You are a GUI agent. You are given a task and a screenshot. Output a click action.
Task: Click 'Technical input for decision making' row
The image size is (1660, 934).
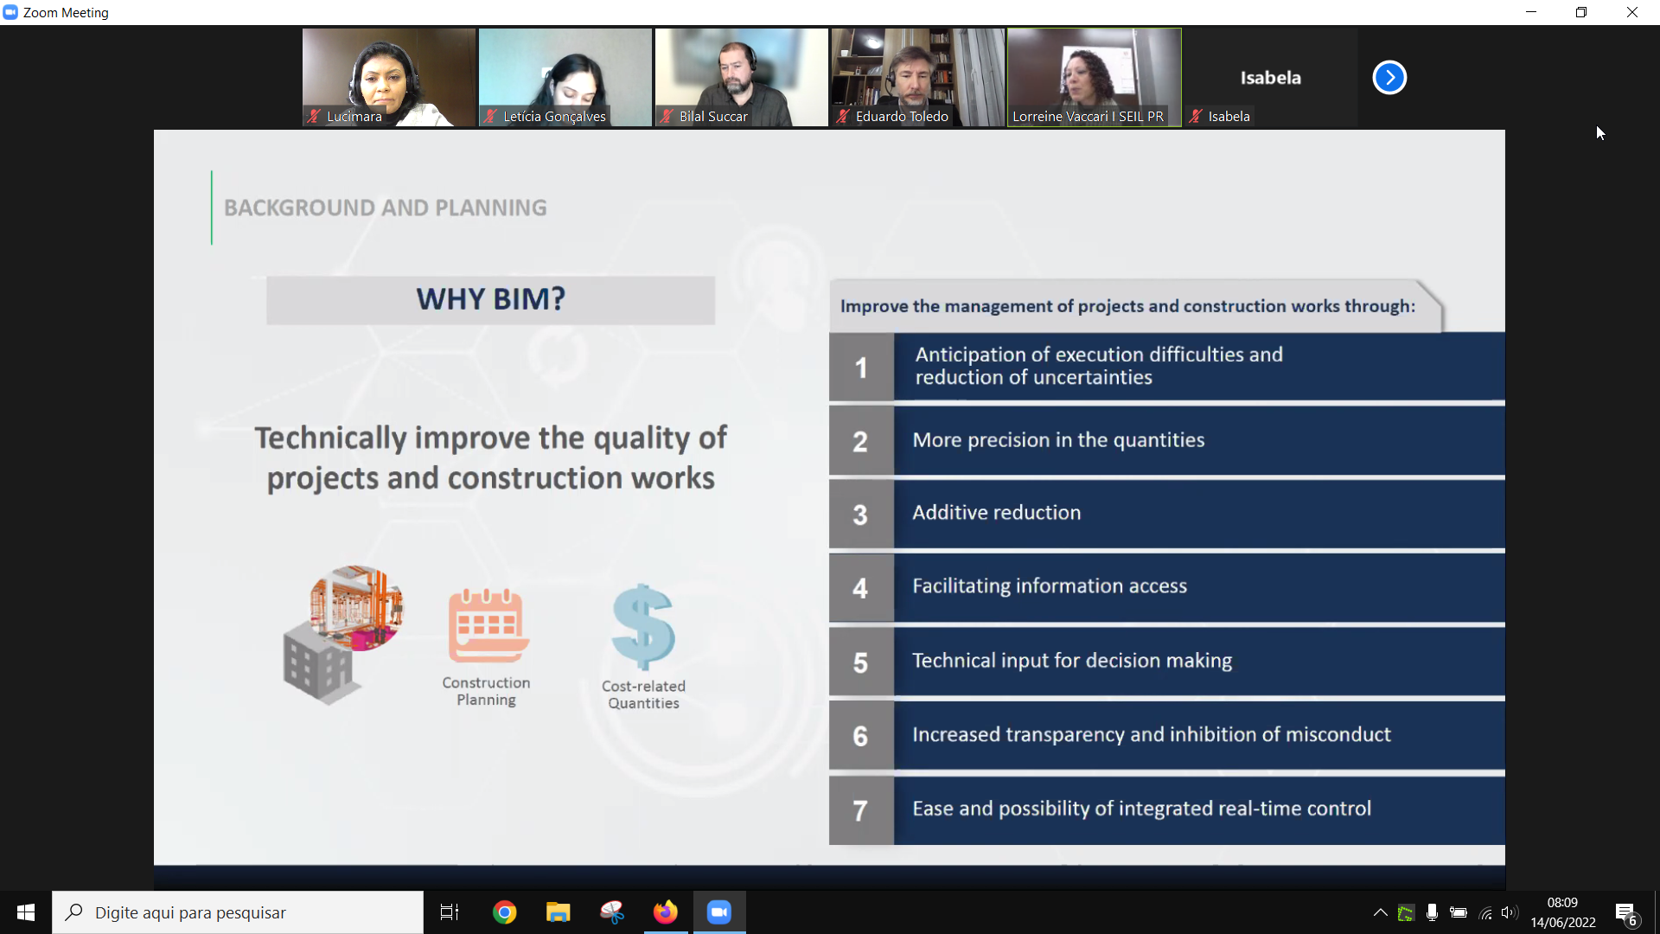[x=1166, y=662]
